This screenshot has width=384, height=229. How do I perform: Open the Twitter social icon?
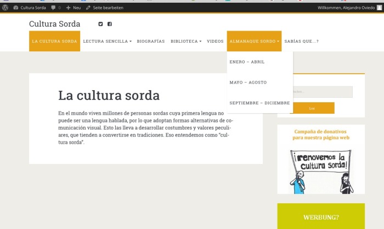100,24
